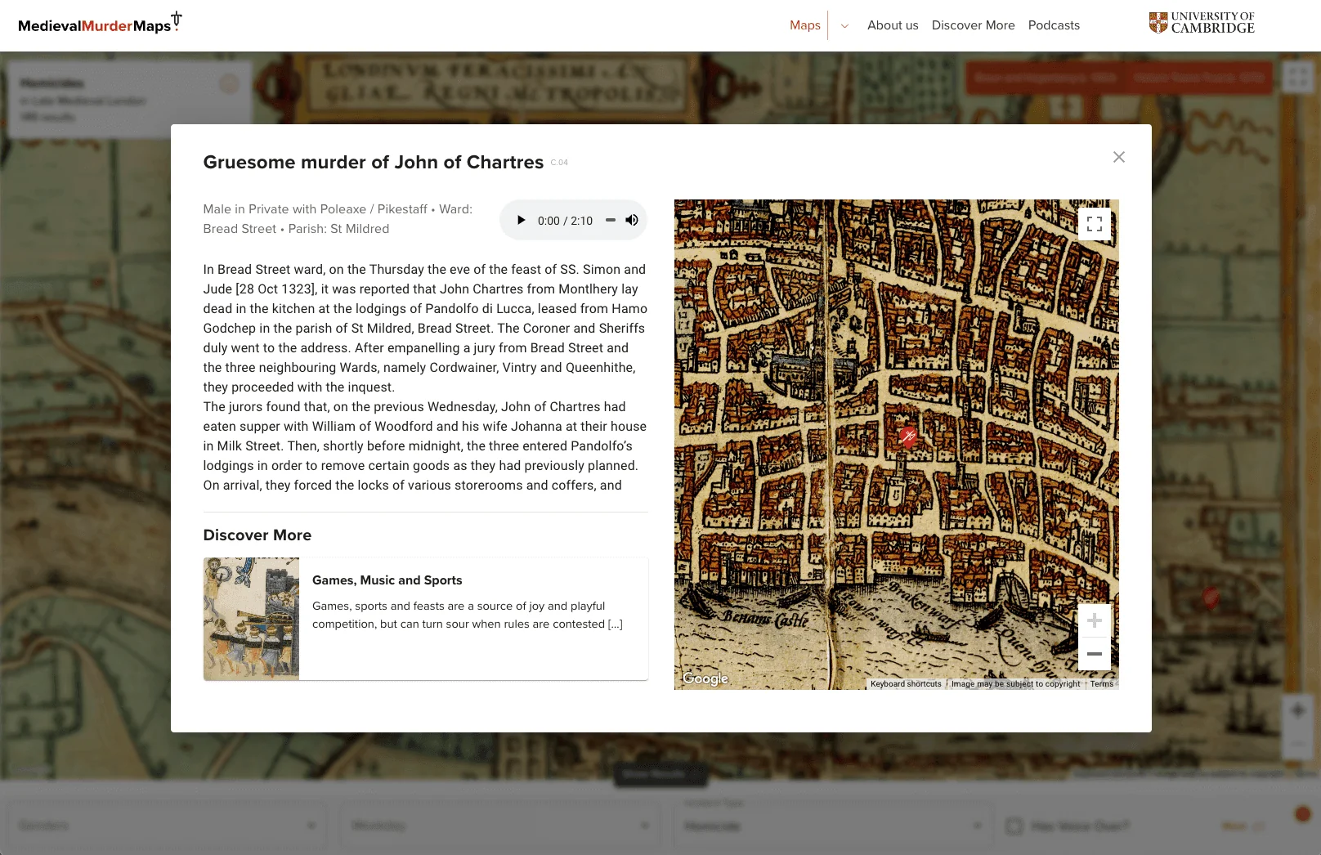The width and height of the screenshot is (1321, 855).
Task: Play the murder story audio narration
Action: point(521,220)
